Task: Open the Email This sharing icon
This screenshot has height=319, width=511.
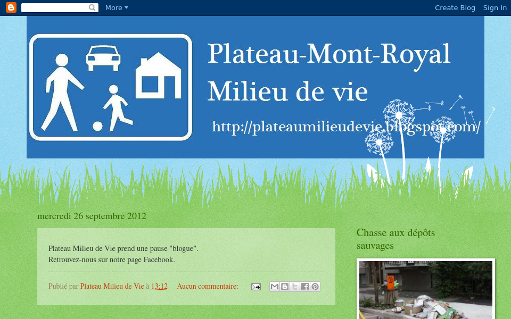Action: 275,287
